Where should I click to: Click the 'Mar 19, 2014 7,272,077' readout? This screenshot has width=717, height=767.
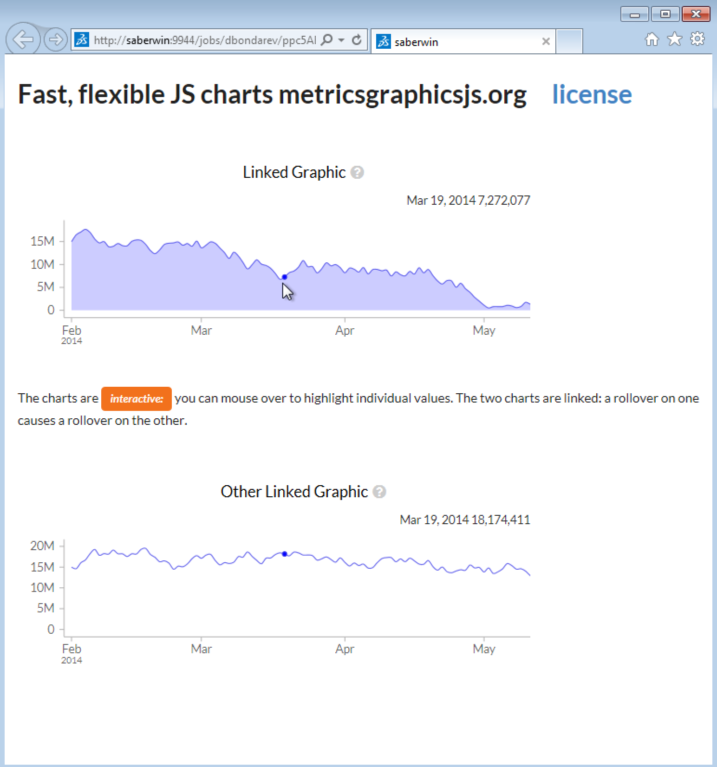coord(469,201)
